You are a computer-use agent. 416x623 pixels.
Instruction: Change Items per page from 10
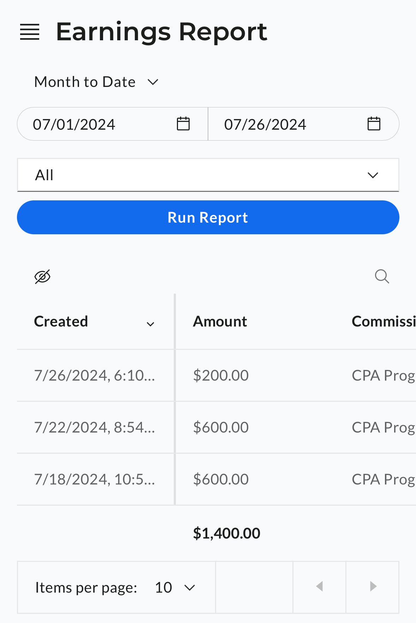pos(175,587)
